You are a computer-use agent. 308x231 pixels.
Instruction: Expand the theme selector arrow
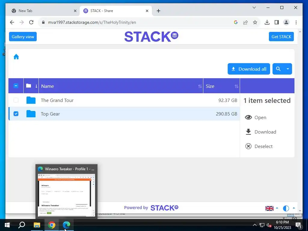pos(294,208)
